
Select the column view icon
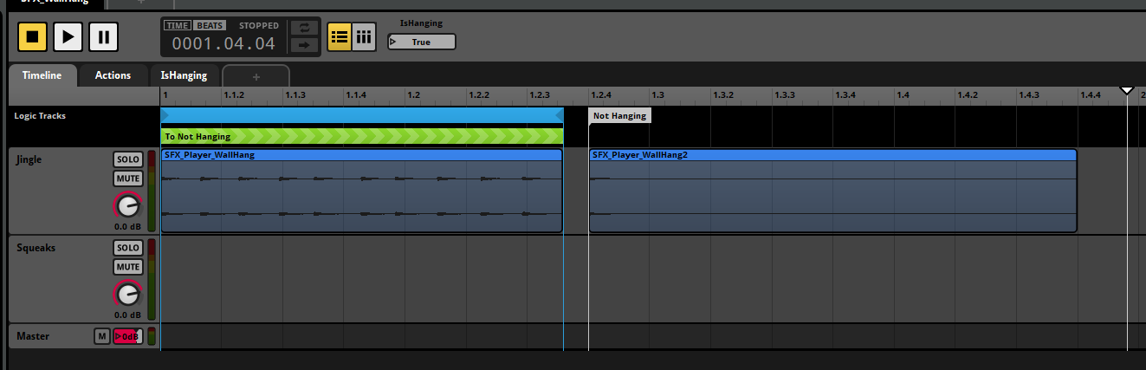364,36
